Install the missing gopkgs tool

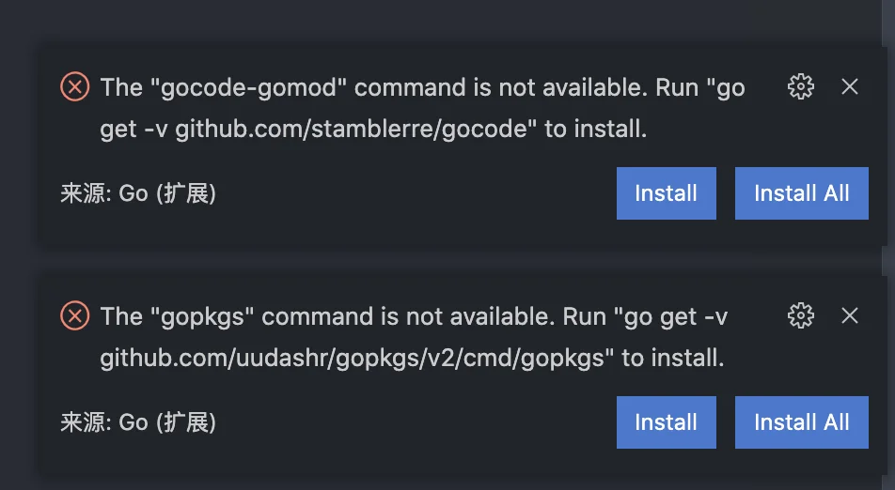point(667,422)
